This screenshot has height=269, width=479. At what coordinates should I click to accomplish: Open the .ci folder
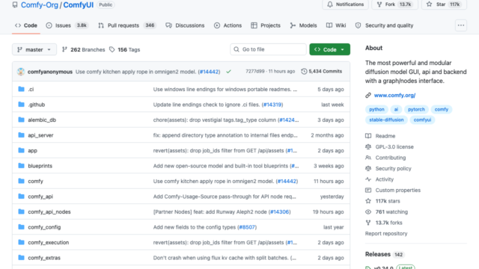(x=31, y=90)
